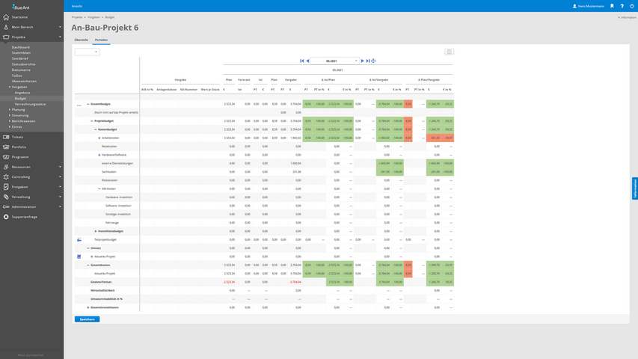638x359 pixels.
Task: Click the logout power icon
Action: point(632,6)
